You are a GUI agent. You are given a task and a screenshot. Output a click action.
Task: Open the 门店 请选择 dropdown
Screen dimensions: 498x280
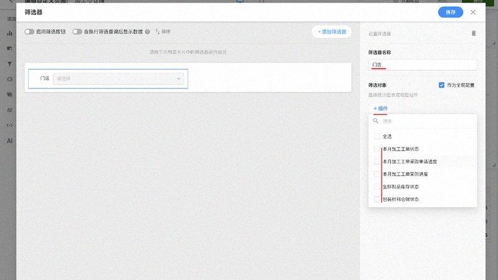pyautogui.click(x=118, y=79)
